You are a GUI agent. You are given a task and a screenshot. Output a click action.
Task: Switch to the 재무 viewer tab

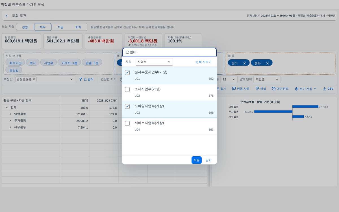[43, 27]
